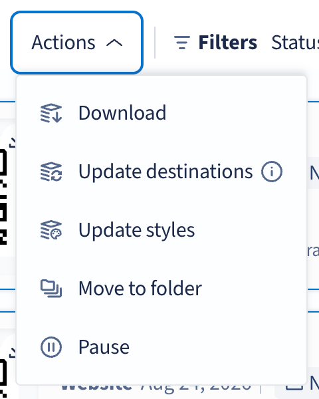
Task: Click the Download stacked-codes icon
Action: click(51, 113)
